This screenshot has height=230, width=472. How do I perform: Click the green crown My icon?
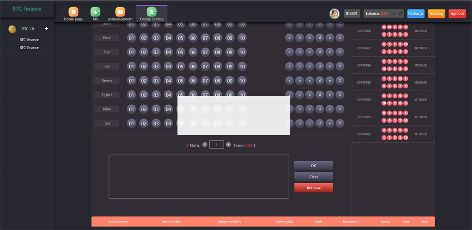[96, 12]
